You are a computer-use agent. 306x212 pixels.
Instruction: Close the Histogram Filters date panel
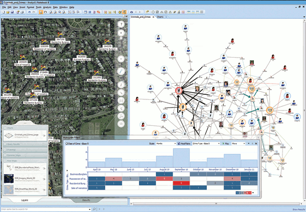[x=256, y=144]
